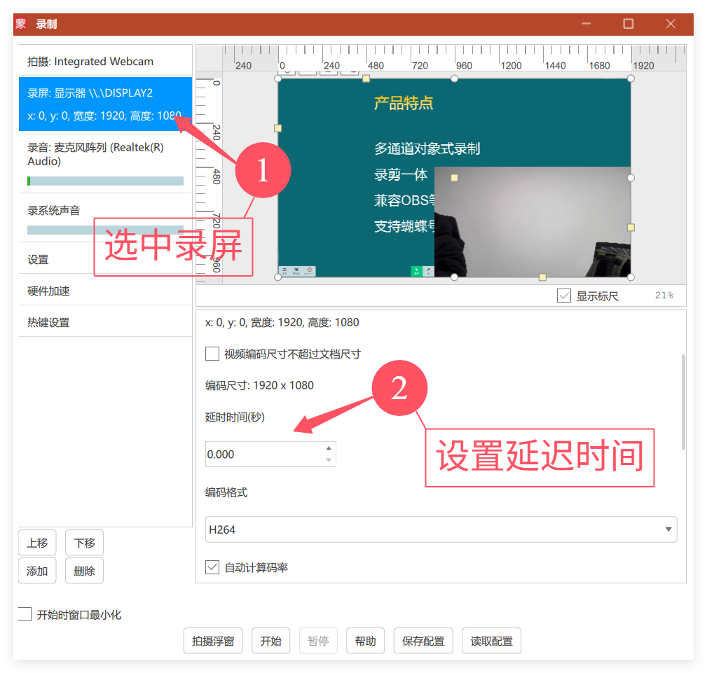Click the 删除 button
The image size is (707, 673).
[84, 571]
